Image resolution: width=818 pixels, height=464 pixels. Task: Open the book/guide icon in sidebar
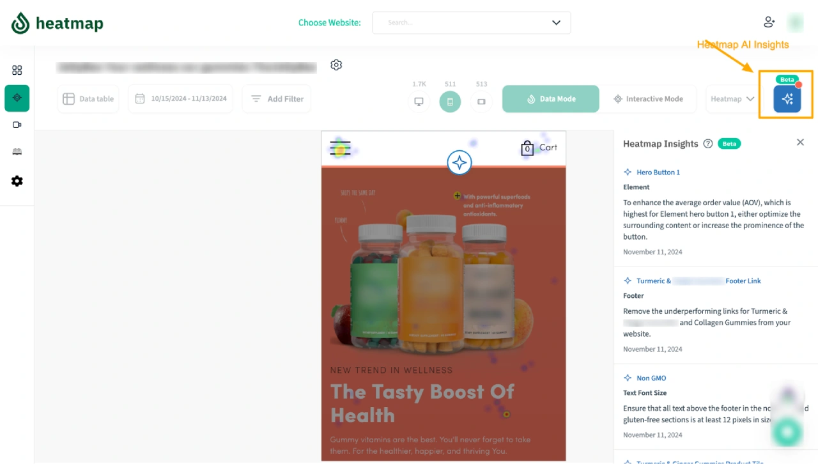[17, 151]
